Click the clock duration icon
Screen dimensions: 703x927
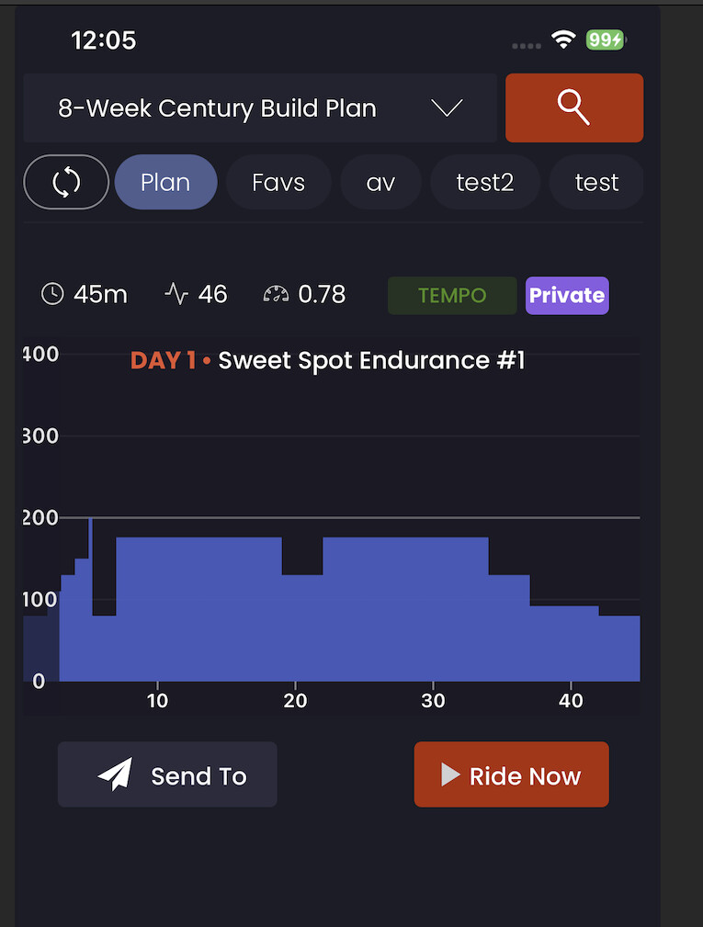[53, 294]
